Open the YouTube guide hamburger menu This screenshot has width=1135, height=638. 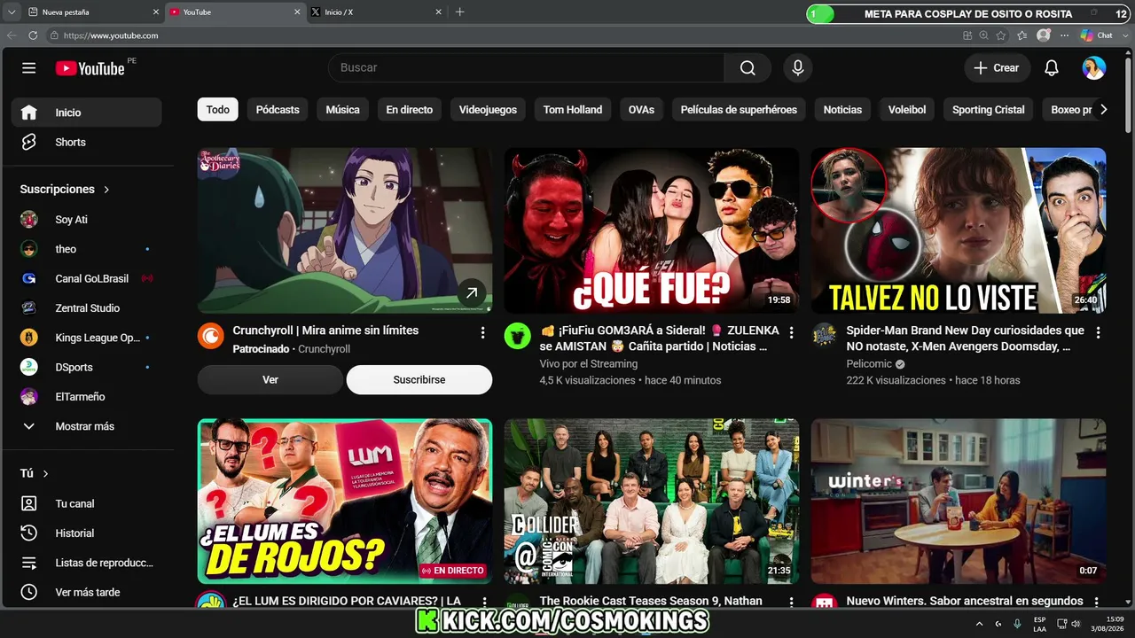pyautogui.click(x=29, y=68)
